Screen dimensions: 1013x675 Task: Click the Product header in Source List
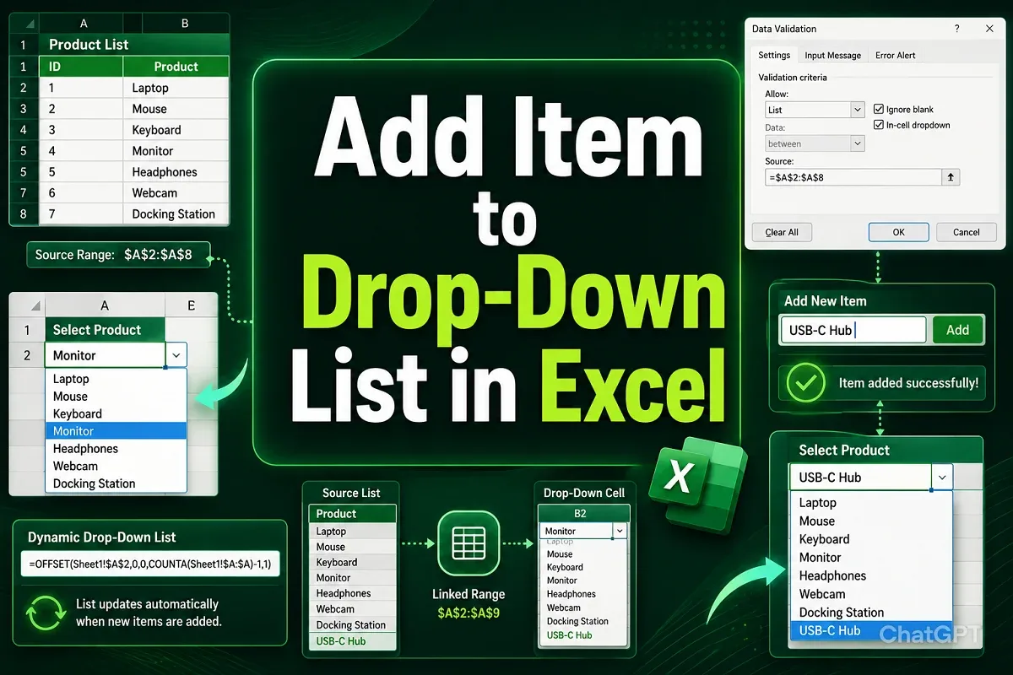pyautogui.click(x=353, y=514)
